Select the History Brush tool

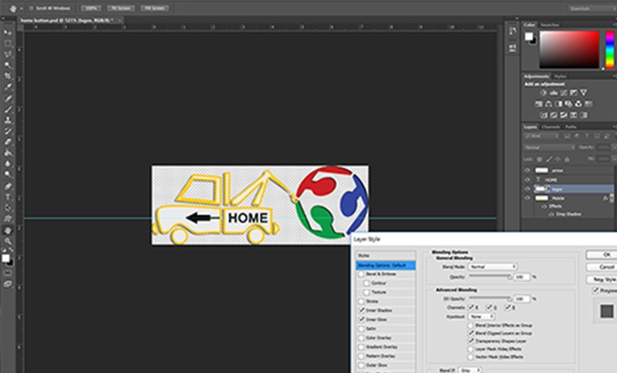(x=8, y=131)
